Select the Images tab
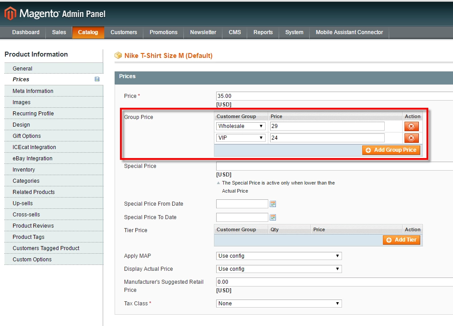 click(54, 102)
